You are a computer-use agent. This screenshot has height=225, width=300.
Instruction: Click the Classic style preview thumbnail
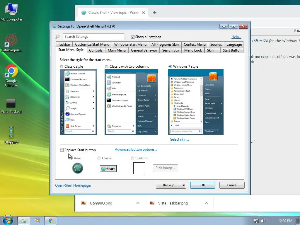(78, 102)
